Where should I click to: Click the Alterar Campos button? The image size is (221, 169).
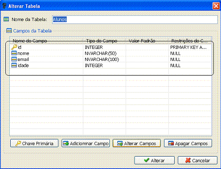coord(137,143)
